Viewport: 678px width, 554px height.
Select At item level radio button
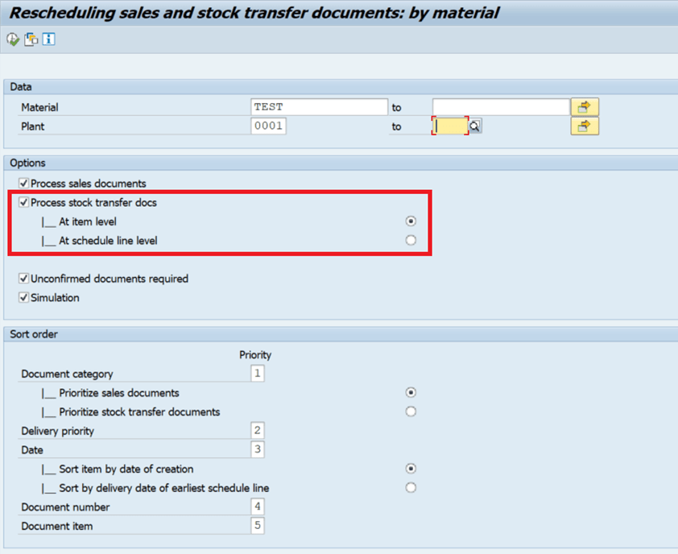(411, 221)
